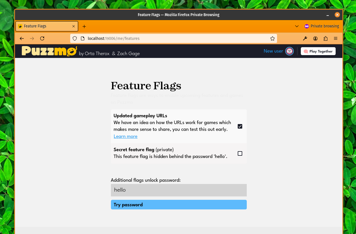Click the back navigation arrow

click(x=22, y=38)
